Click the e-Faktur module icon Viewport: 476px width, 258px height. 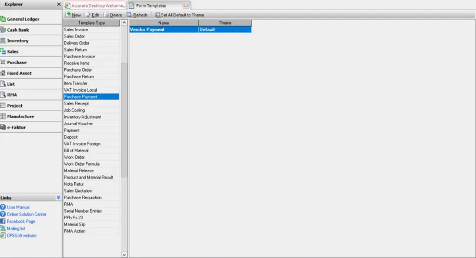tap(3, 128)
